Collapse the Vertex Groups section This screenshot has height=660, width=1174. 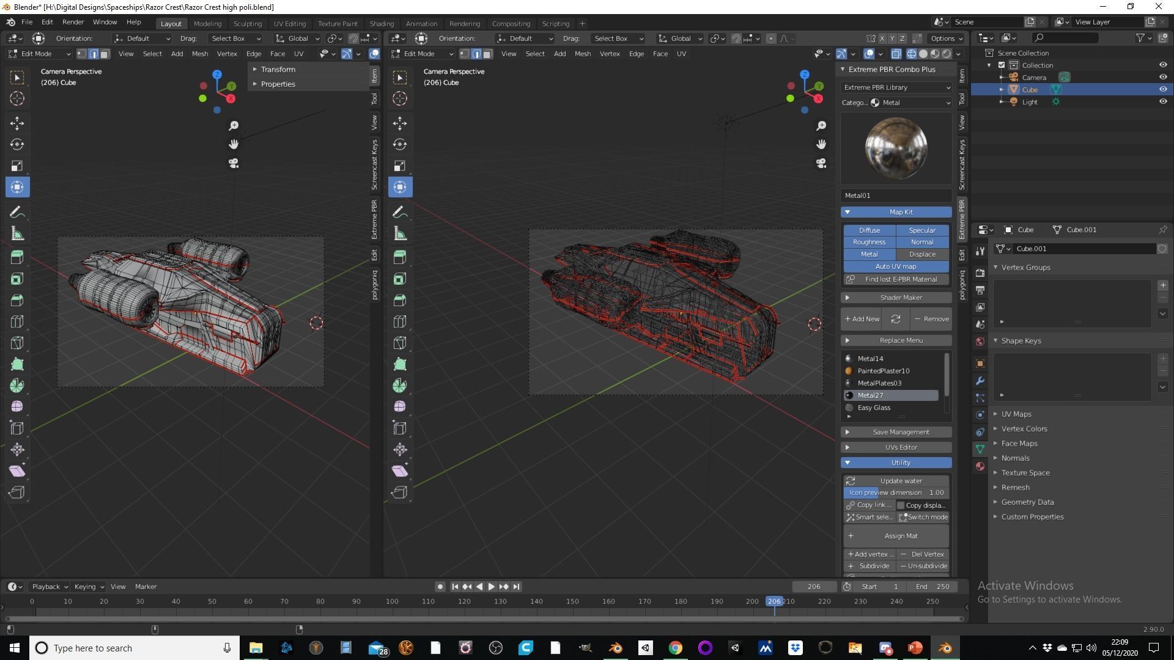coord(1025,268)
